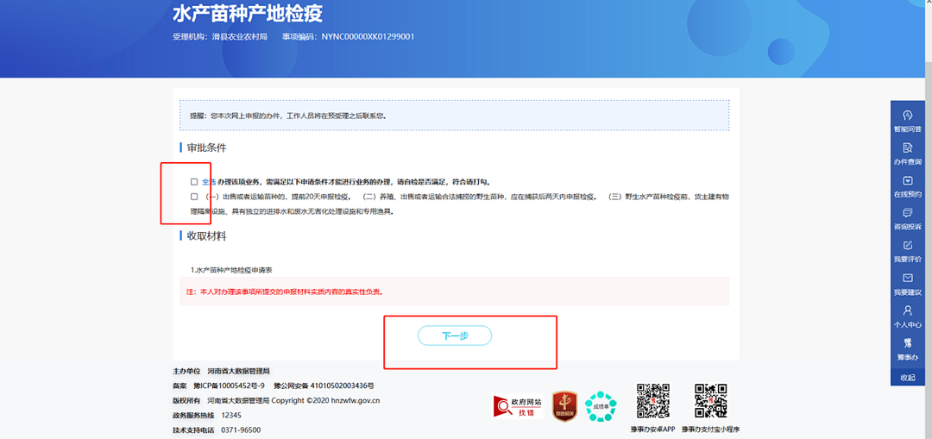Open 豫公网安备 41010502003436号 link

(x=324, y=386)
